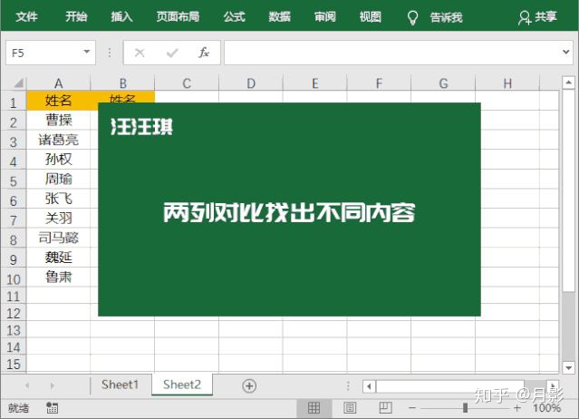Click the 告诉我 search text
579x419 pixels.
tap(446, 17)
